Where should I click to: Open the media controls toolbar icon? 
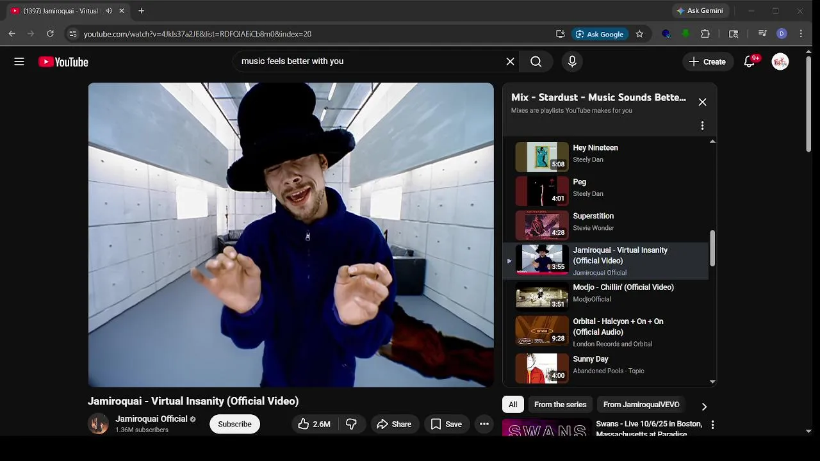coord(762,34)
